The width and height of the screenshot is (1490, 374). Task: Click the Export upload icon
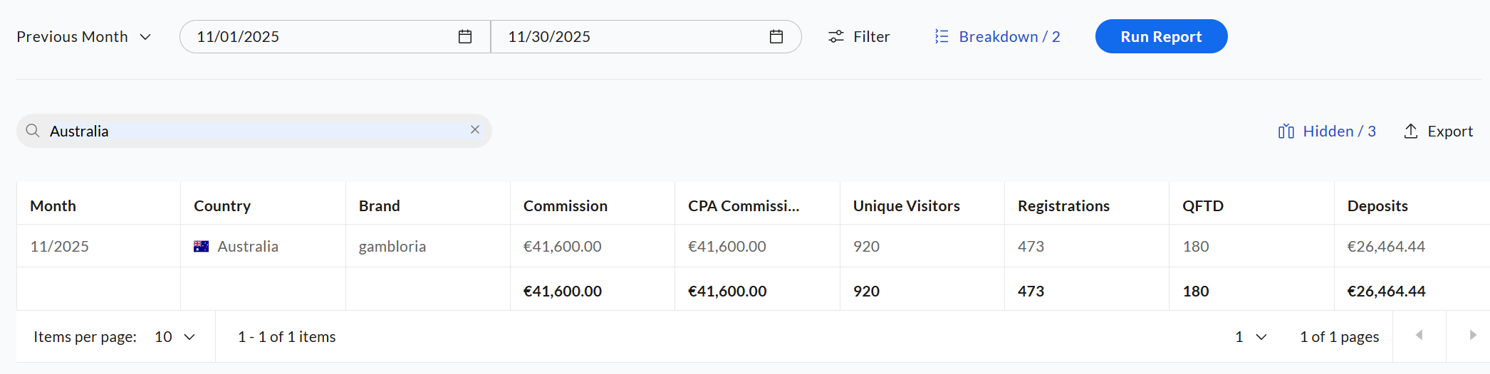[x=1411, y=132]
